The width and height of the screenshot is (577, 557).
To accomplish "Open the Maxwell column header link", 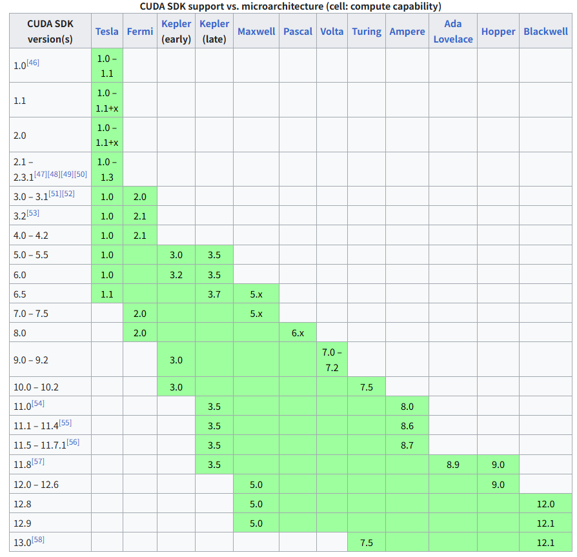I will (256, 32).
